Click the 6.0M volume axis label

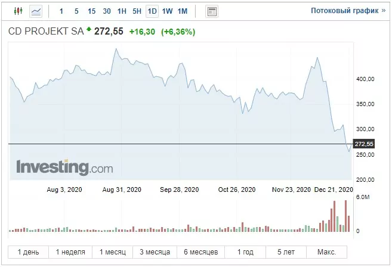[x=363, y=197]
